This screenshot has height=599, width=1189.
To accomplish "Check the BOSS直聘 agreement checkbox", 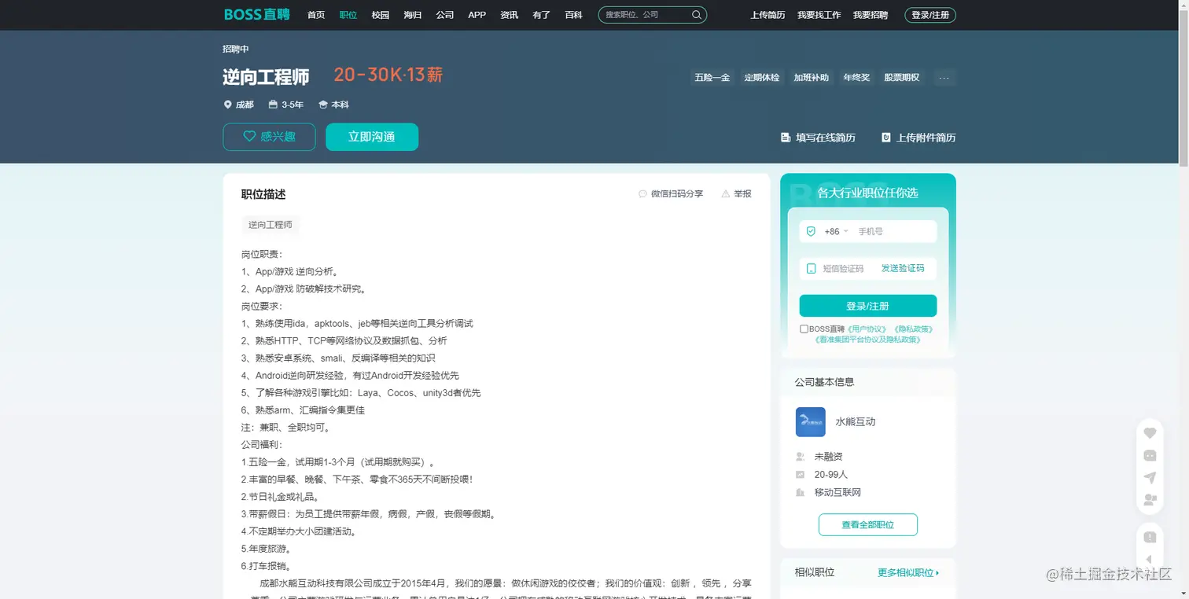I will click(x=804, y=329).
